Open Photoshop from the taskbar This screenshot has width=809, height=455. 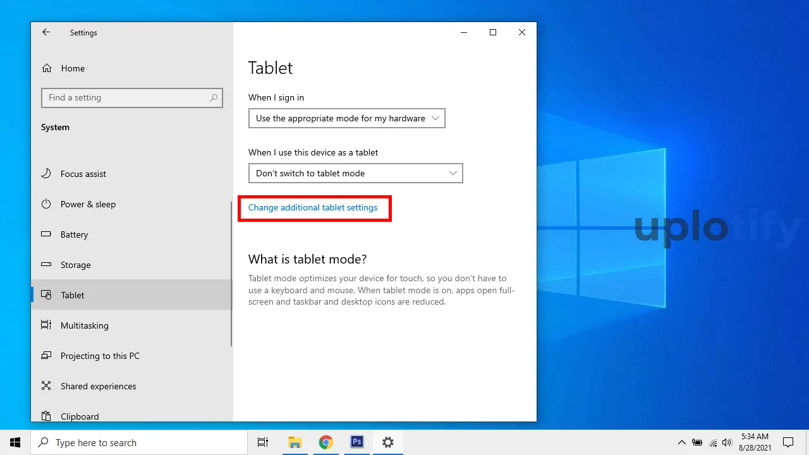[x=356, y=442]
